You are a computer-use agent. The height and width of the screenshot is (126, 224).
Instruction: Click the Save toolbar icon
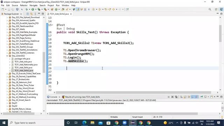pos(9,9)
